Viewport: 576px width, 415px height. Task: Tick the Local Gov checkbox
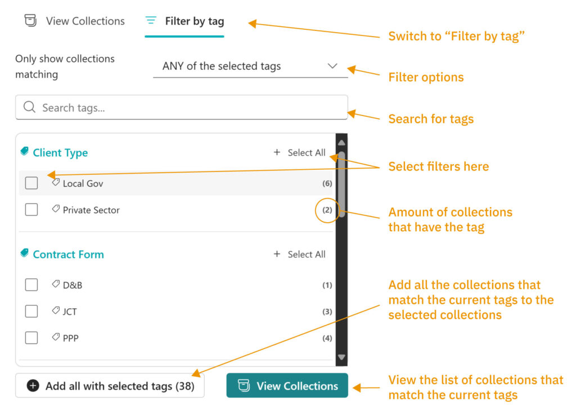[31, 183]
